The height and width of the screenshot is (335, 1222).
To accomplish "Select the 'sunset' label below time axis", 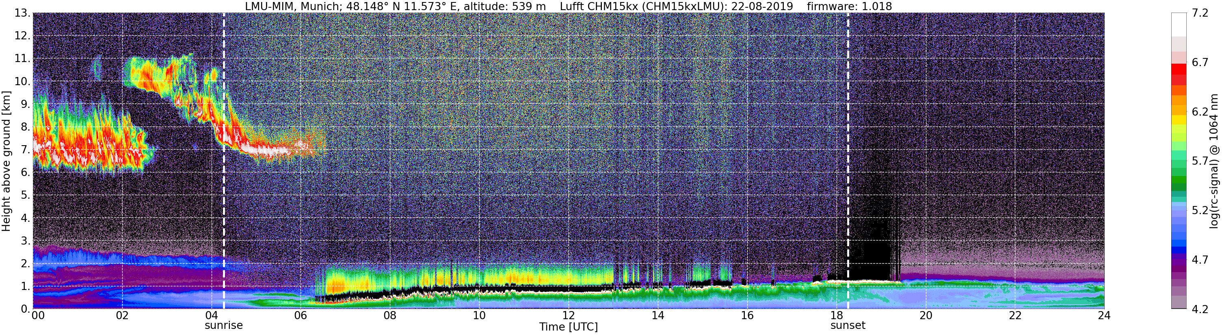I will pyautogui.click(x=848, y=326).
